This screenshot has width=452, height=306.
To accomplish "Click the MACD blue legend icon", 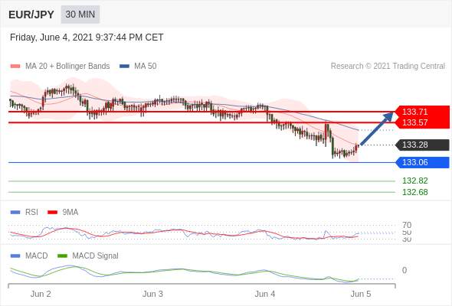I will [15, 256].
